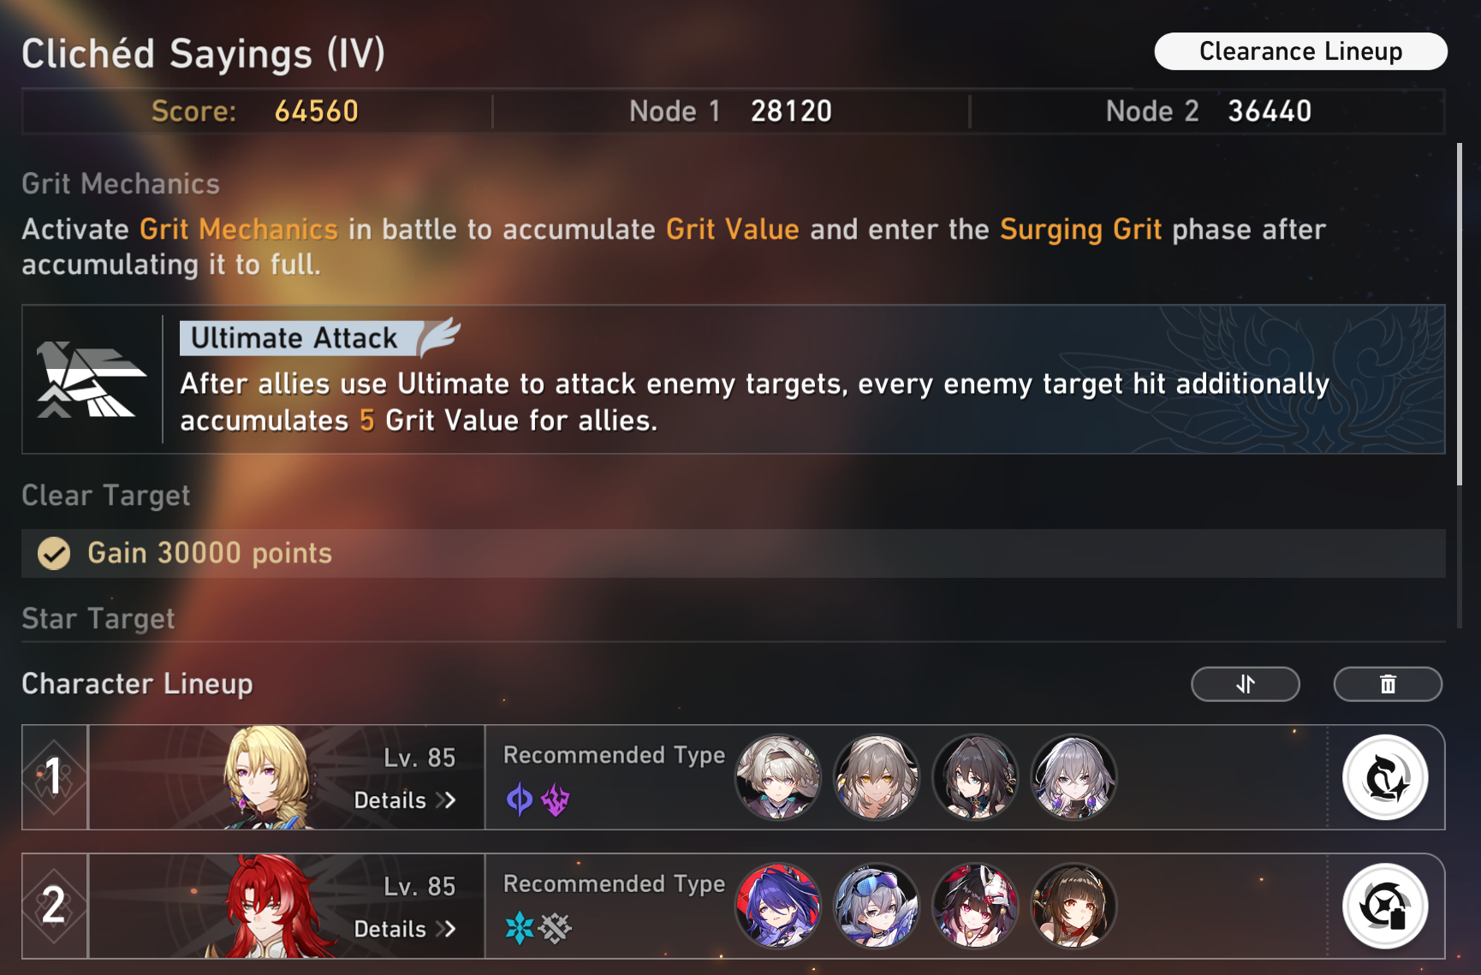Click team 2 locked switch-character icon

pos(1385,906)
